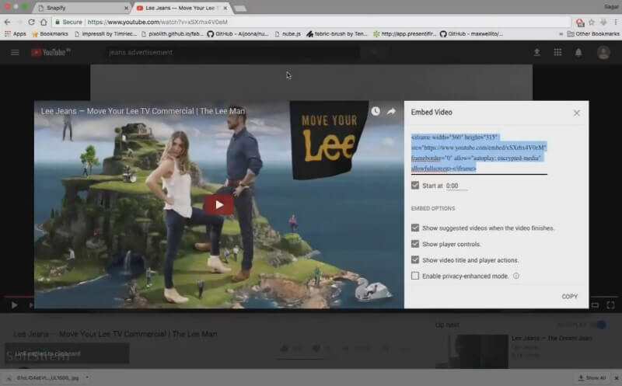Click the player's bottom-left play icon
622x386 pixels.
pos(14,305)
